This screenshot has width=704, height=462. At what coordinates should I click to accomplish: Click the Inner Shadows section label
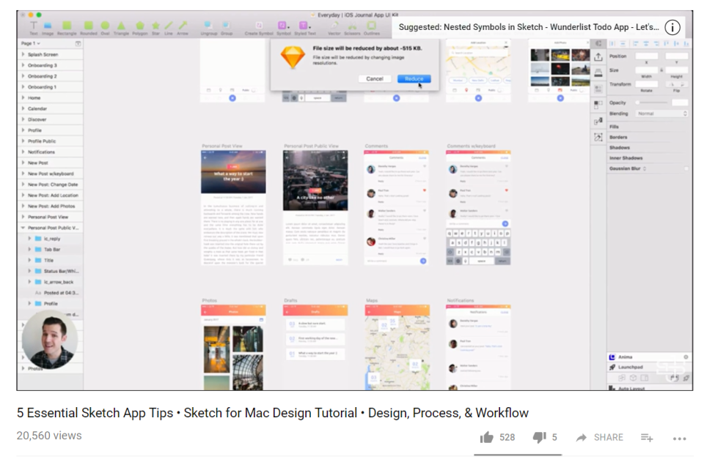(626, 157)
